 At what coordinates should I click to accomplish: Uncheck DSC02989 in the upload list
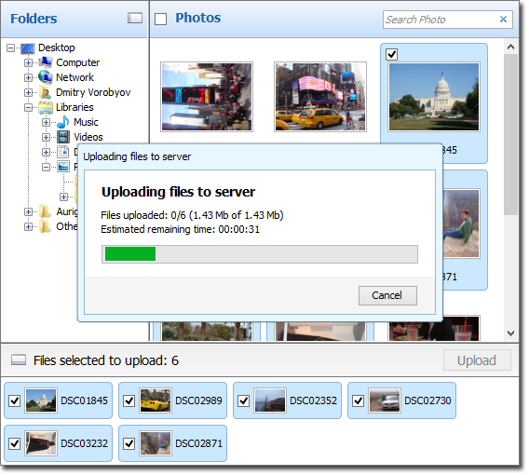pos(129,400)
